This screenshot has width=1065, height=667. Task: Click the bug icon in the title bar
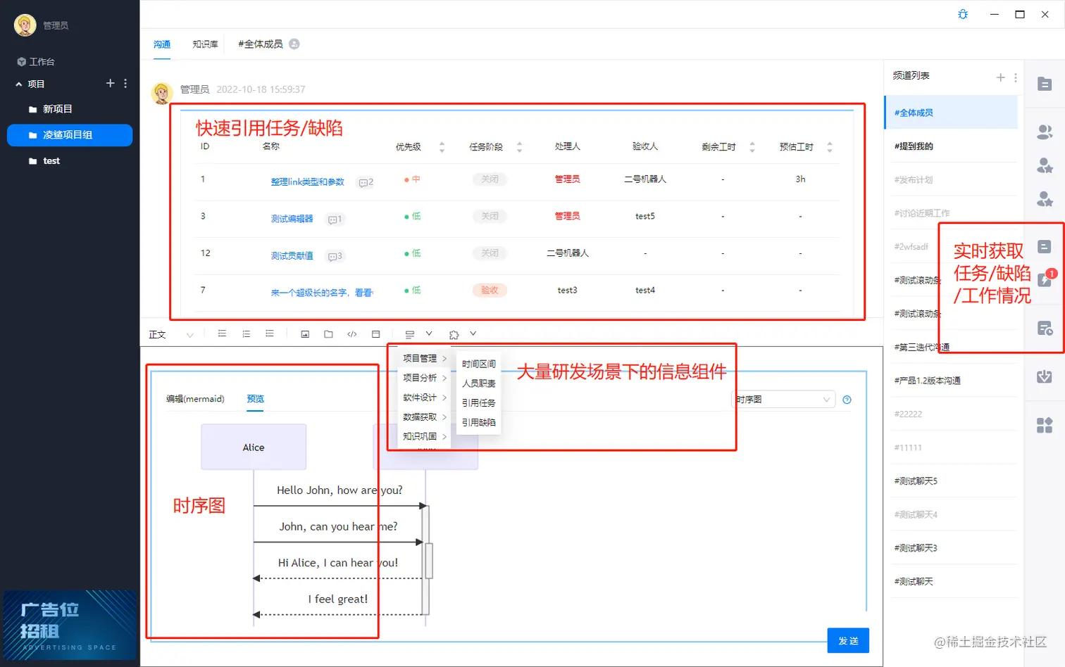click(963, 14)
